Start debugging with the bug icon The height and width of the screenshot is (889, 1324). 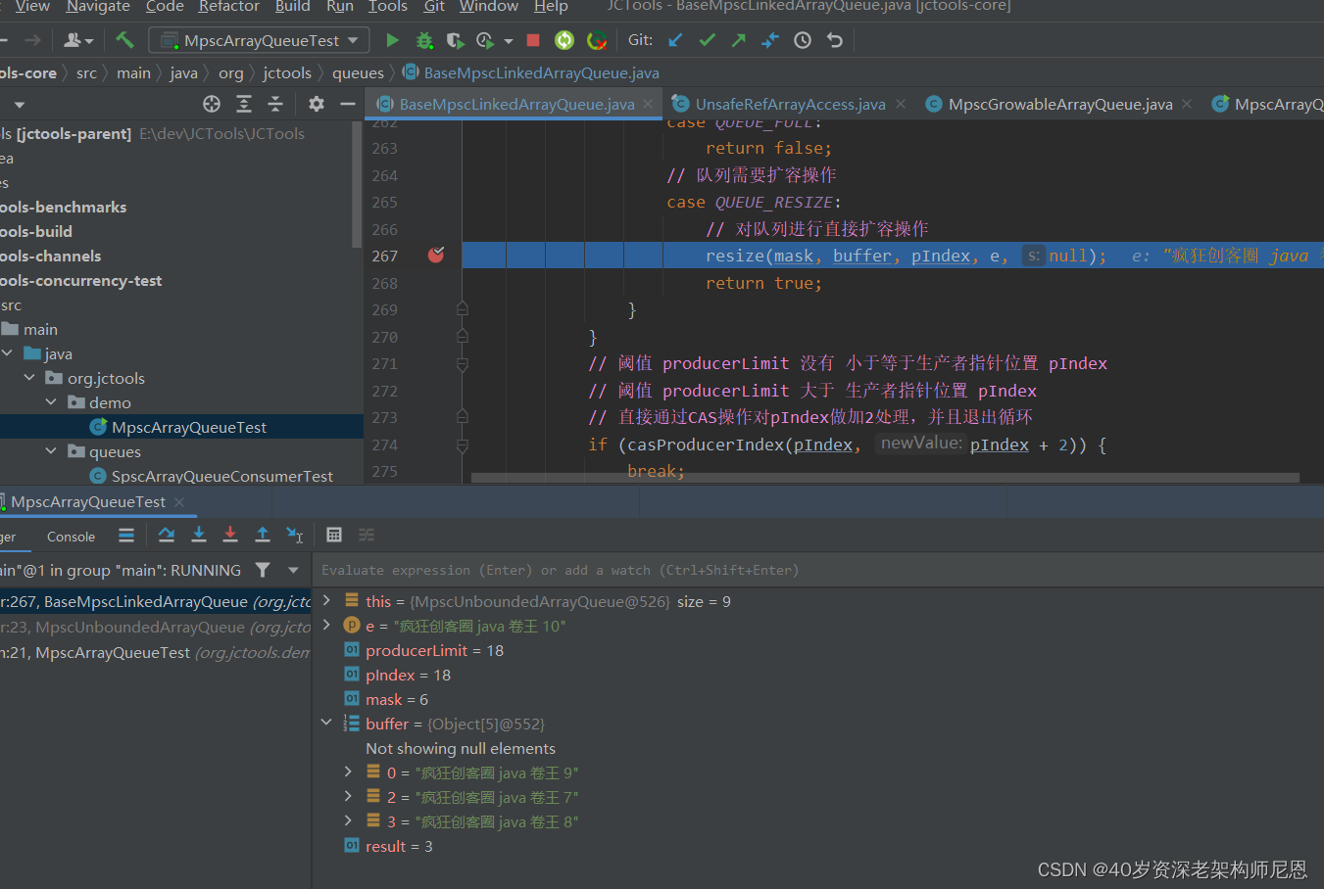click(x=424, y=40)
